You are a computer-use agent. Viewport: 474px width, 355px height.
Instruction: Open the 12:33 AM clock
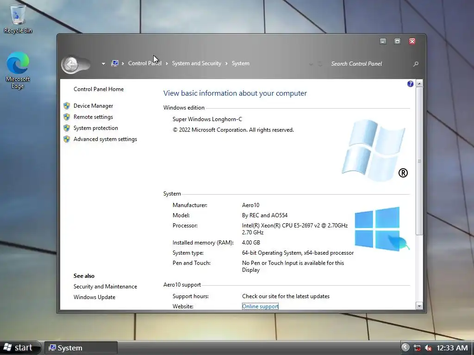(452, 348)
